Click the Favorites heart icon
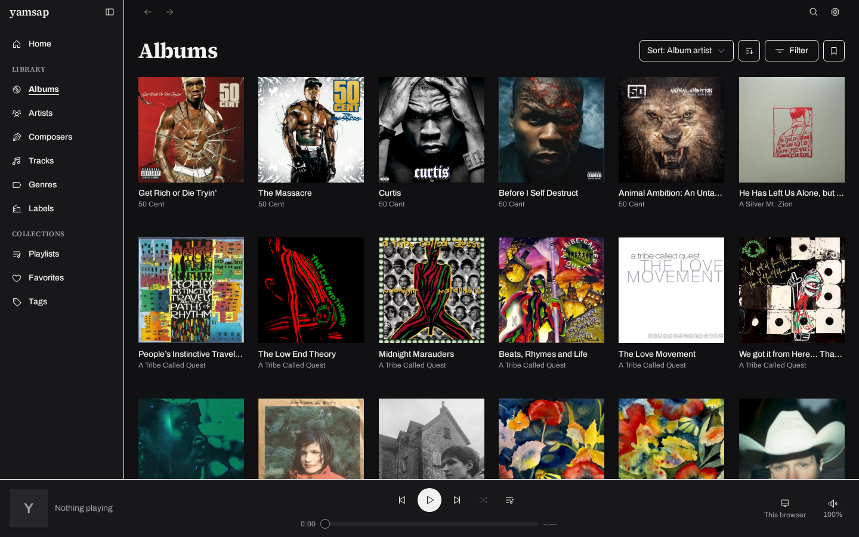 pos(17,278)
